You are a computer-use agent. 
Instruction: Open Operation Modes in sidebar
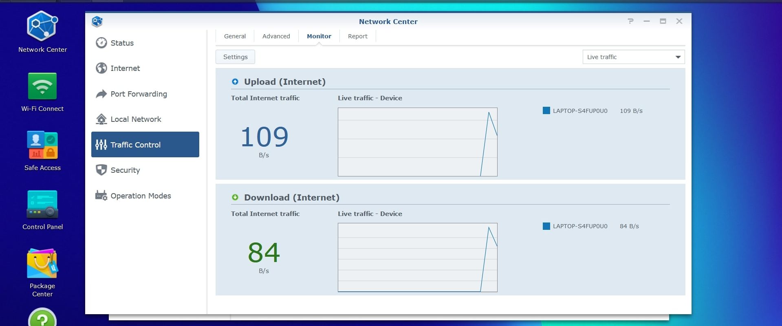pos(145,196)
